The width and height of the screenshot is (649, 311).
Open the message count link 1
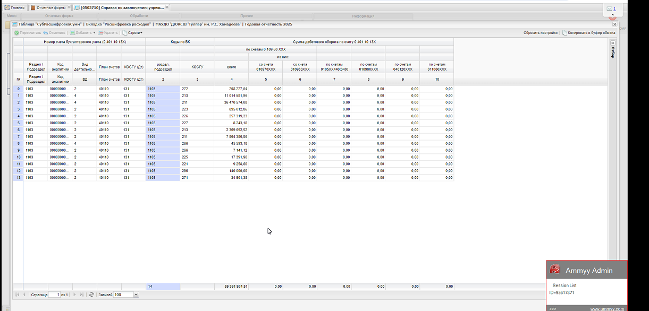pos(615,9)
